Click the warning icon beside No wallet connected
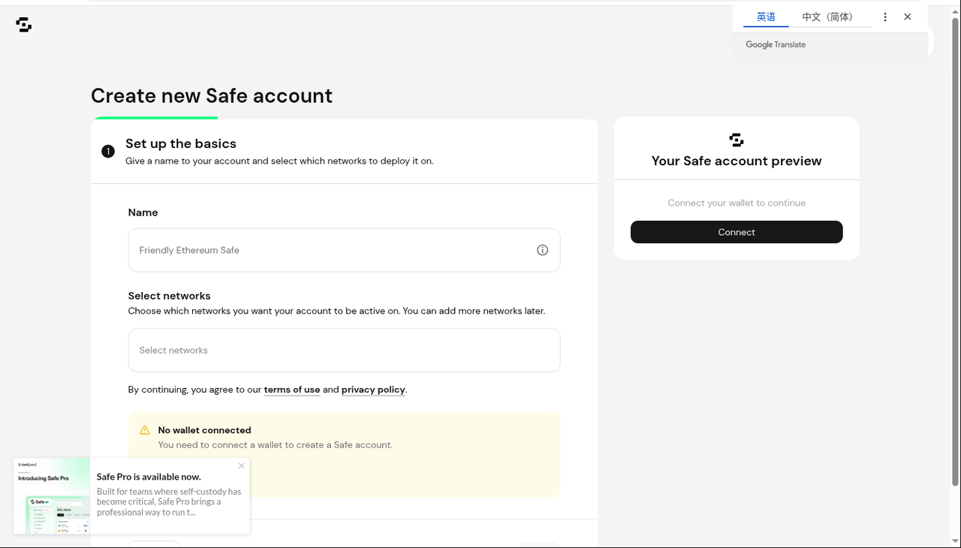Screen dimensions: 961x548 tap(145, 430)
